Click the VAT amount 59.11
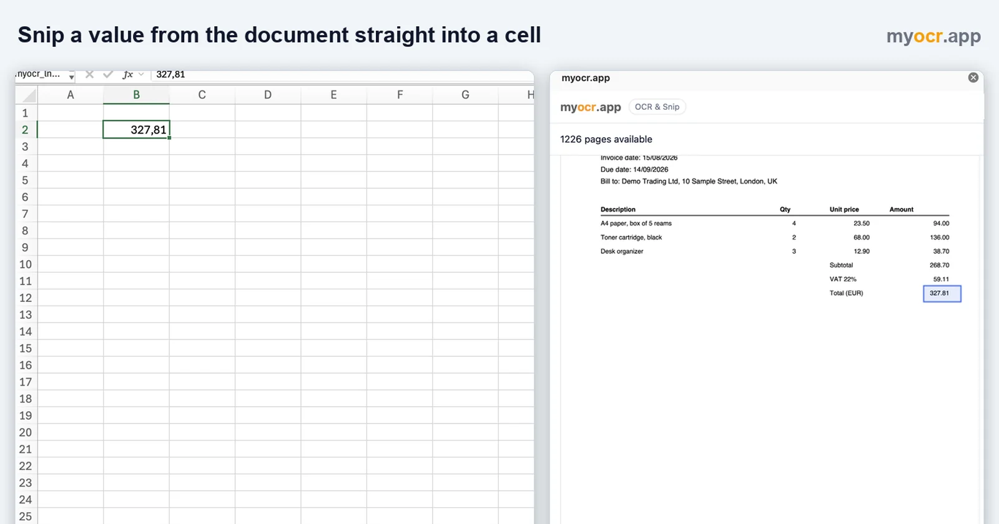The image size is (999, 524). 941,279
